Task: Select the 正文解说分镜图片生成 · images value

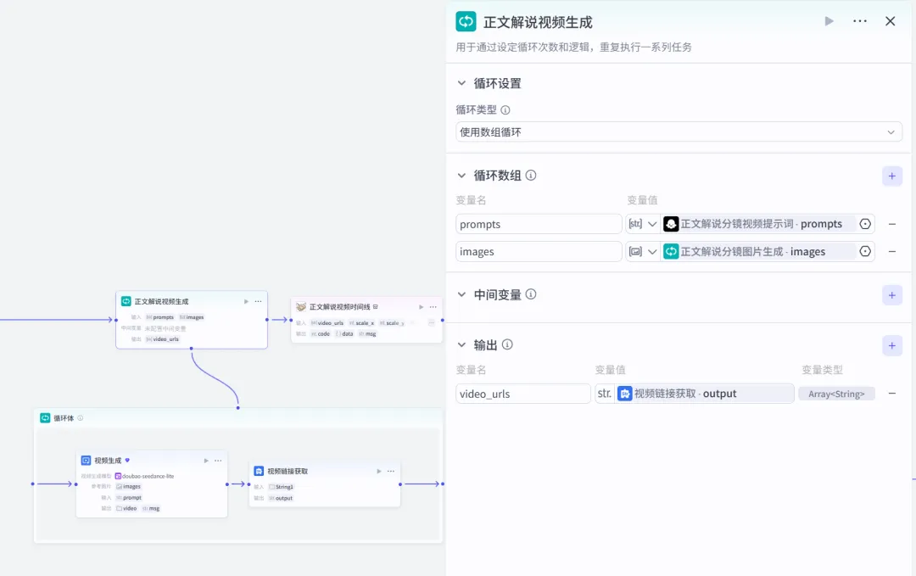Action: (759, 251)
